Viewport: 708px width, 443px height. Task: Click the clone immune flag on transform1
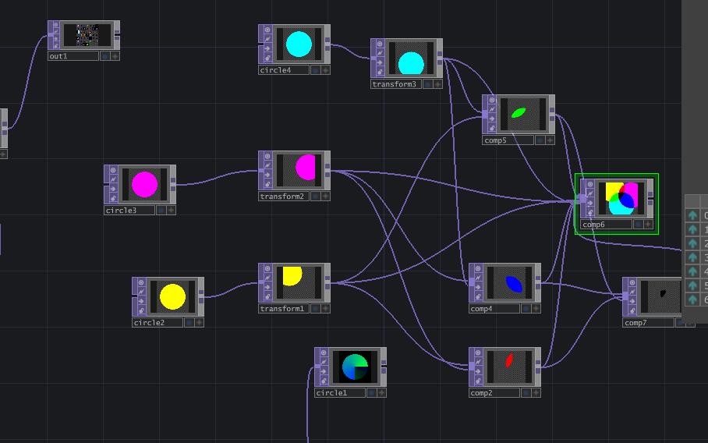267,278
